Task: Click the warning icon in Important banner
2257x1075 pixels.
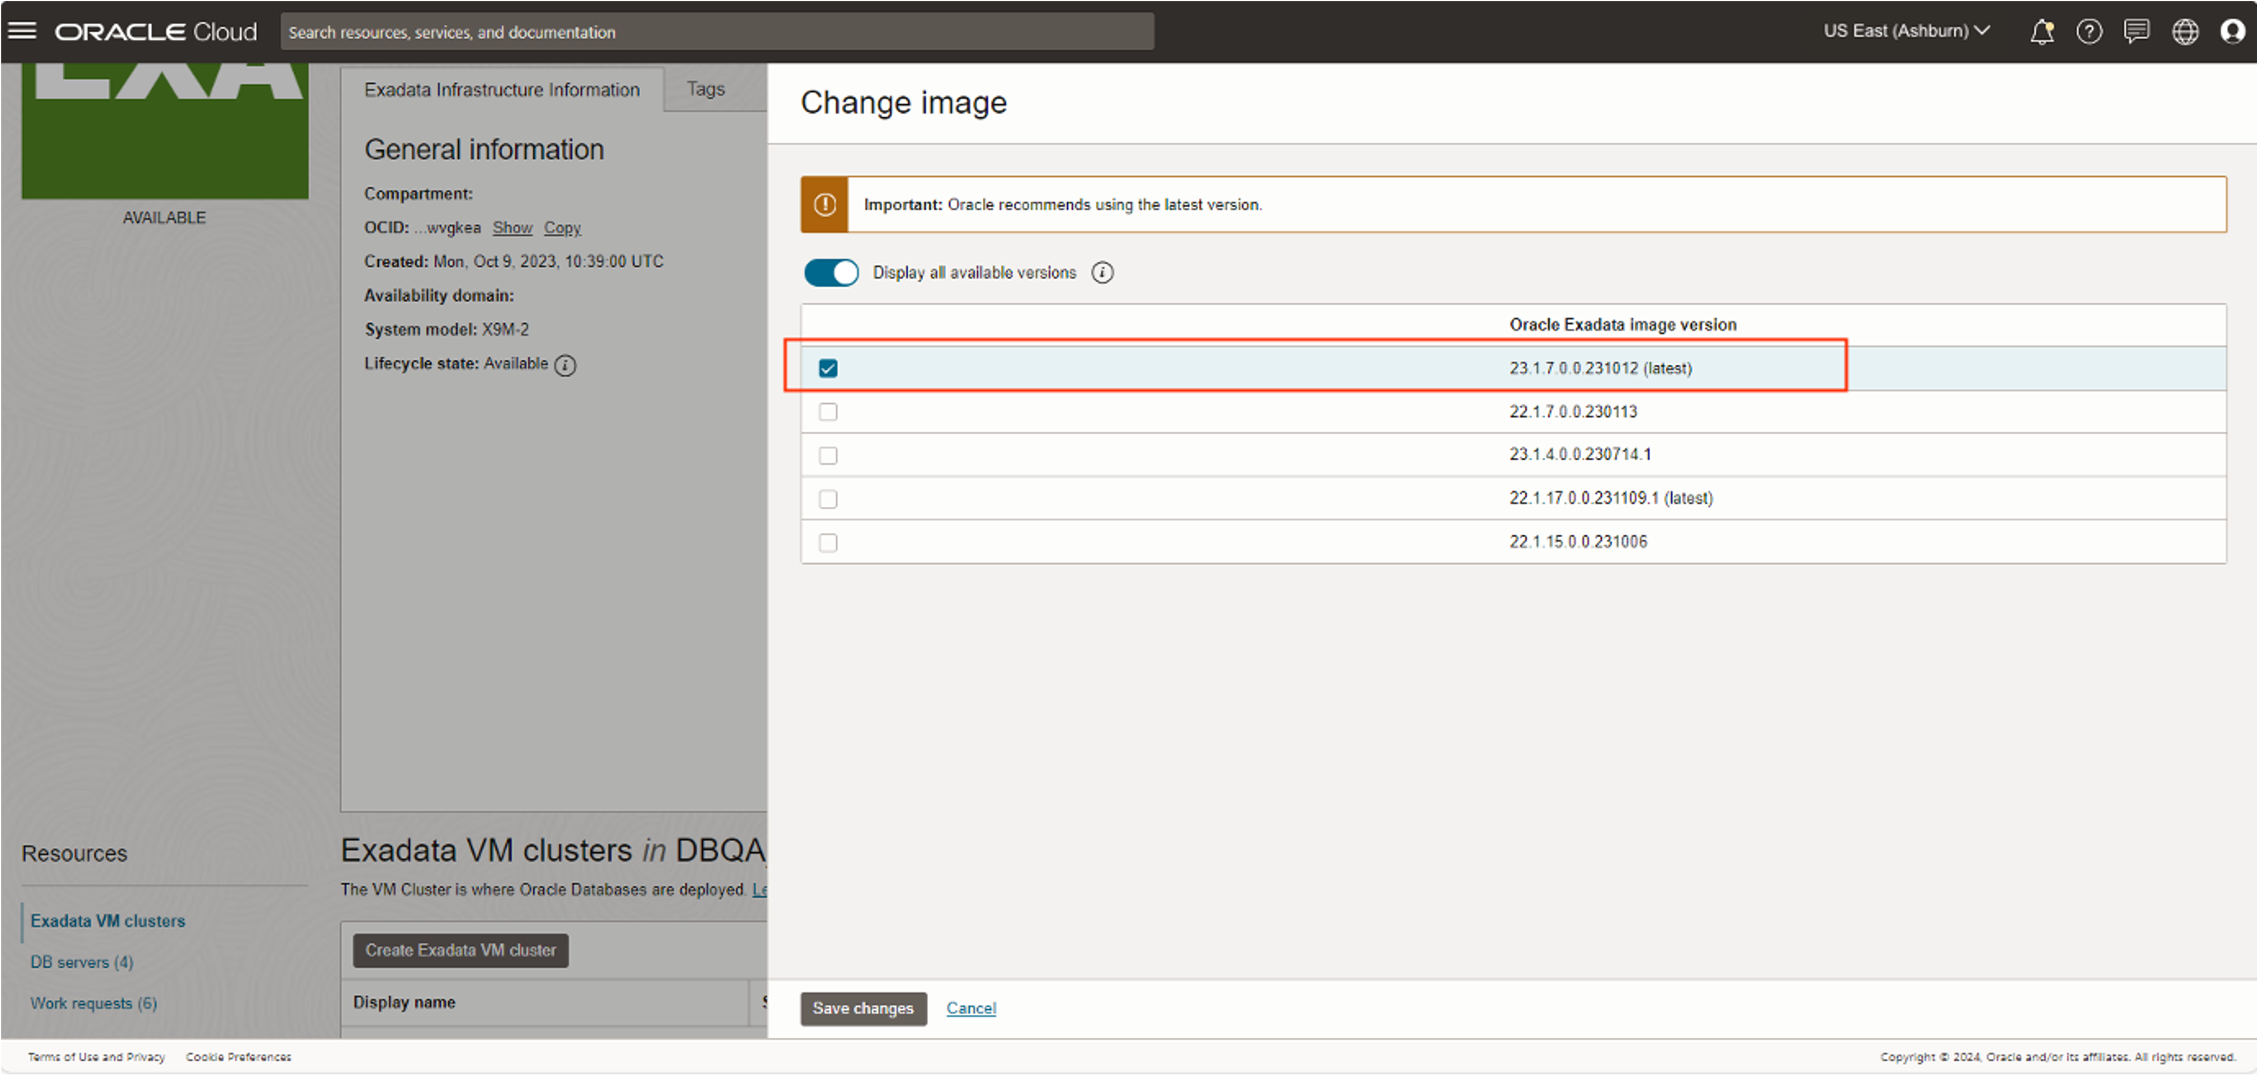Action: click(825, 205)
